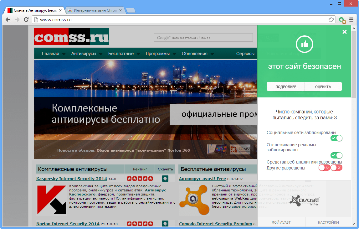The height and width of the screenshot is (229, 359).
Task: Open the Chrome hamburger menu
Action: [351, 20]
